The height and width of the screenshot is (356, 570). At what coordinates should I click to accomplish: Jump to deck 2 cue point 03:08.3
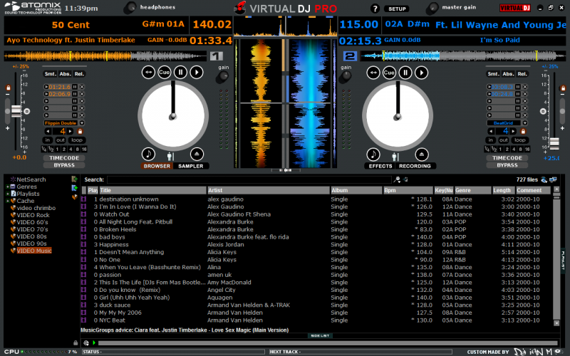click(x=489, y=87)
